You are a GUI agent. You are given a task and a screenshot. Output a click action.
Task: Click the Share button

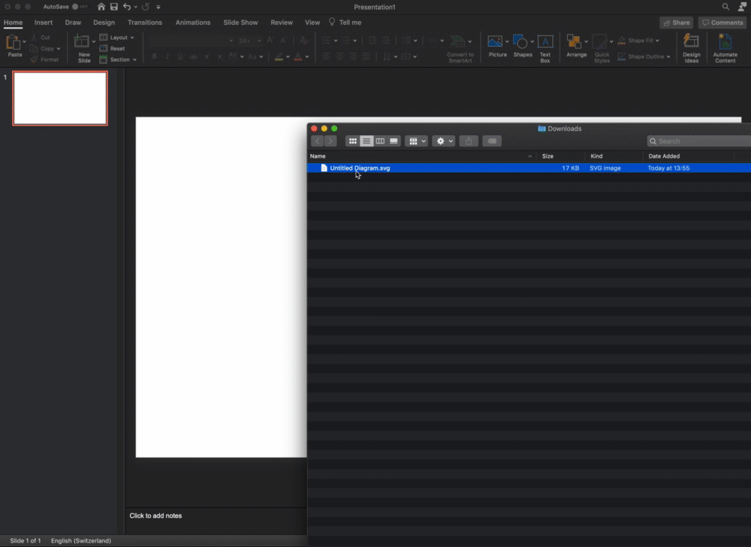[677, 22]
